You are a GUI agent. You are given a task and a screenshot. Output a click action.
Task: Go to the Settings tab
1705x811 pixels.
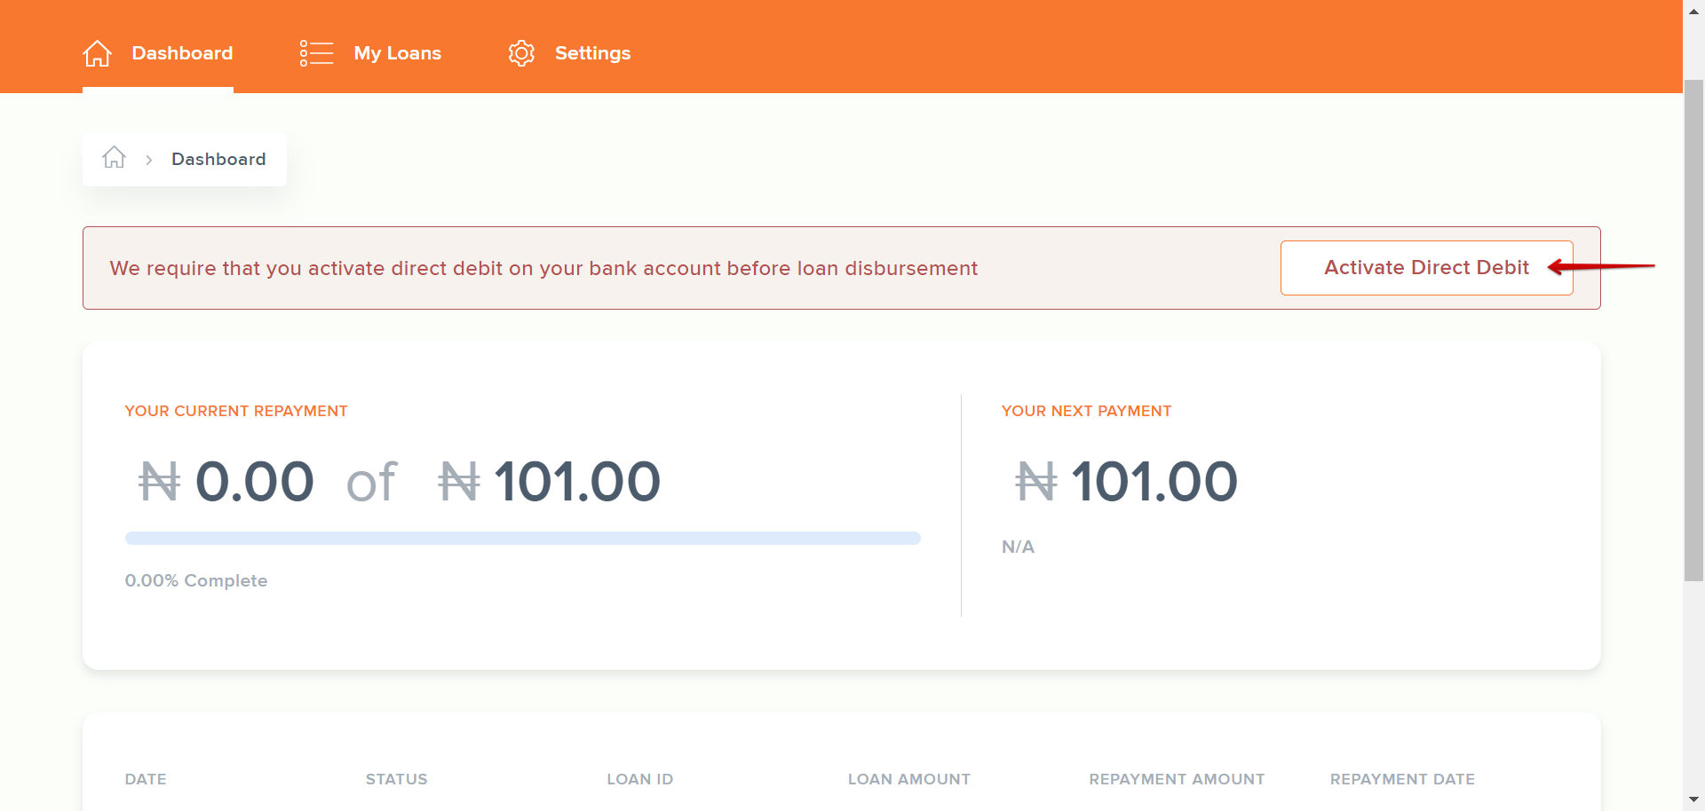(x=592, y=53)
